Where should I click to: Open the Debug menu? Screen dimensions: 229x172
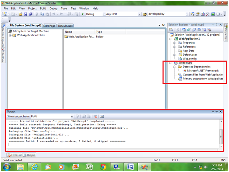(53, 8)
